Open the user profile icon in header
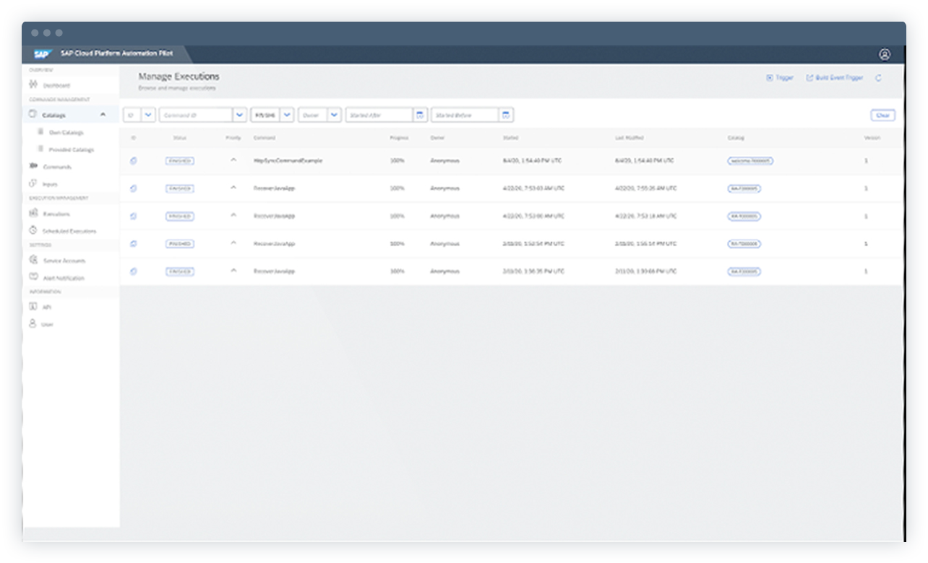Image resolution: width=928 pixels, height=563 pixels. point(885,54)
